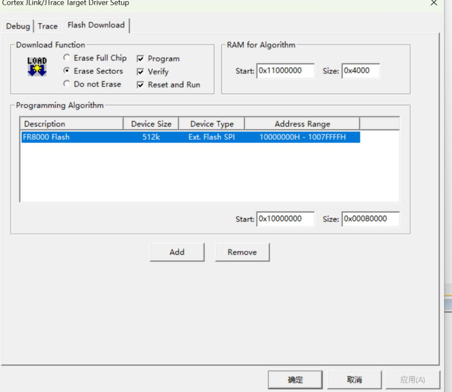Switch to the Debug tab
The width and height of the screenshot is (452, 392).
click(18, 26)
